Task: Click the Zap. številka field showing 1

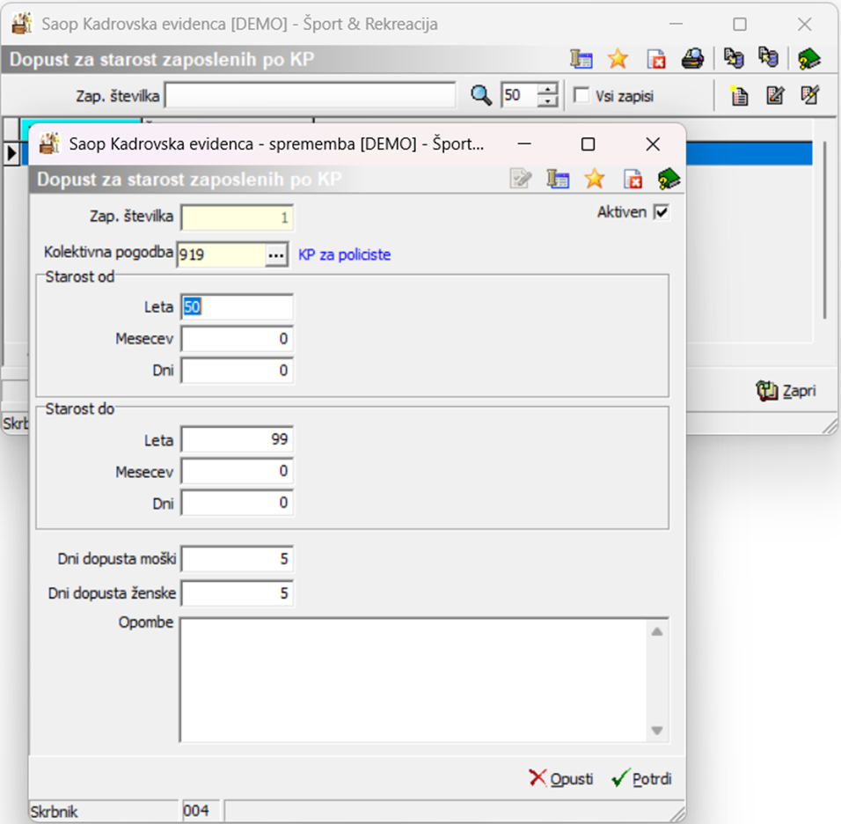Action: (237, 217)
